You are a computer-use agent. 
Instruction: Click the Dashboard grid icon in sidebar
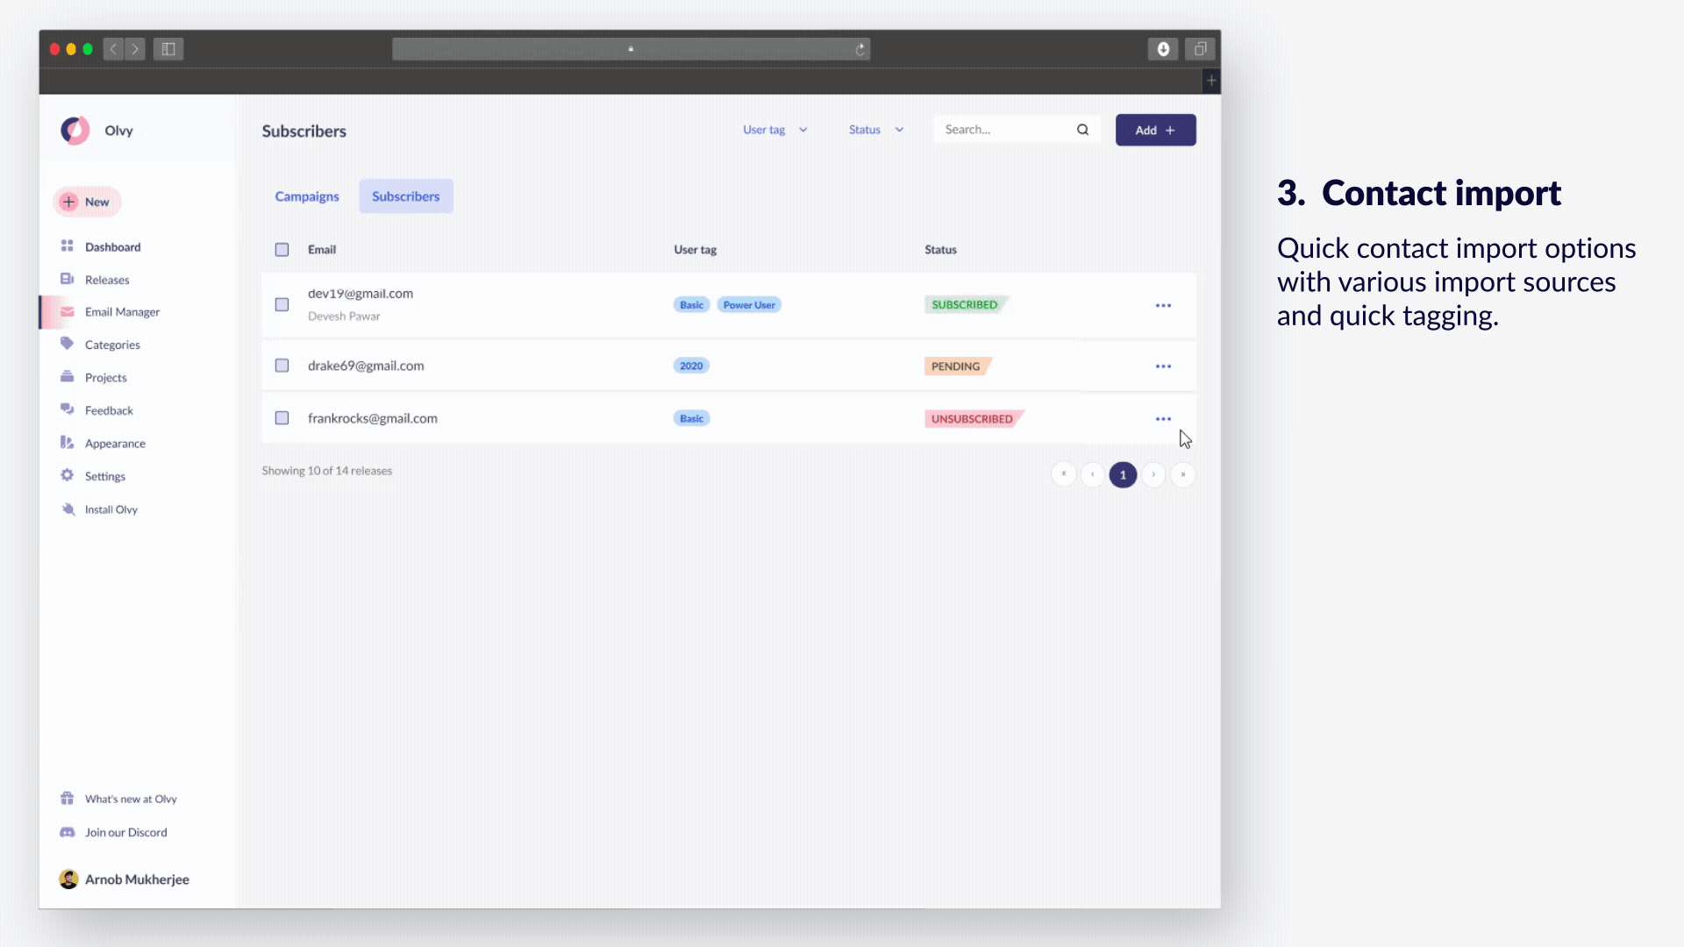pos(67,246)
